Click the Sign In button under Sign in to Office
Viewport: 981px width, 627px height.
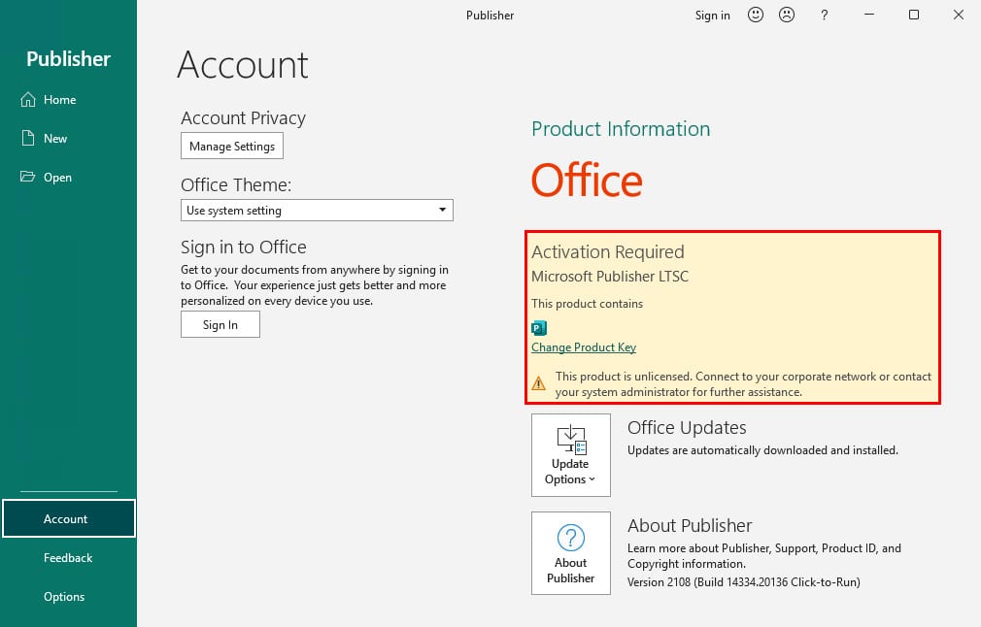click(x=220, y=324)
